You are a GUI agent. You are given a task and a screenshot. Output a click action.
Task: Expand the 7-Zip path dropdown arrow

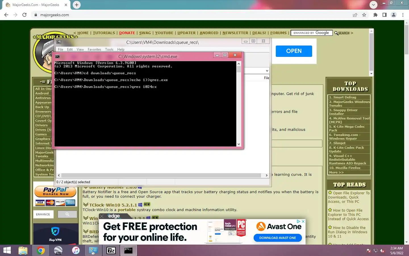pyautogui.click(x=267, y=71)
